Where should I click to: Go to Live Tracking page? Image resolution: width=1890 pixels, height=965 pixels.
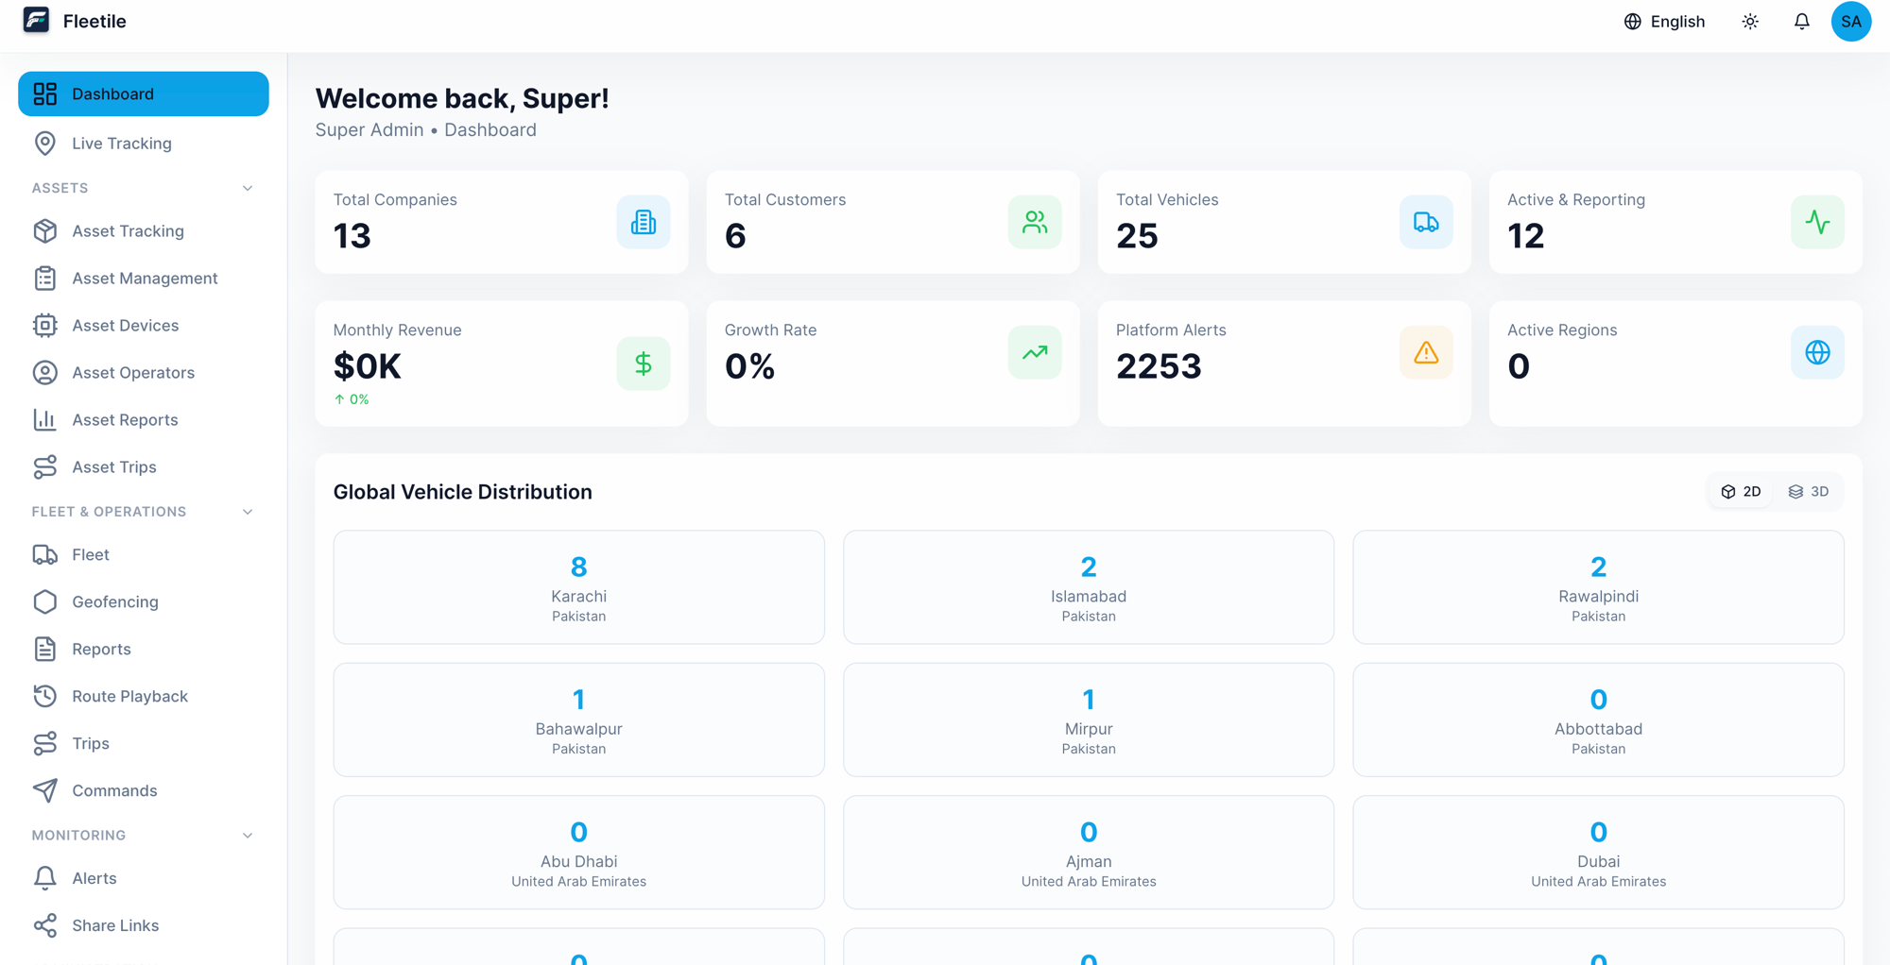click(x=144, y=143)
